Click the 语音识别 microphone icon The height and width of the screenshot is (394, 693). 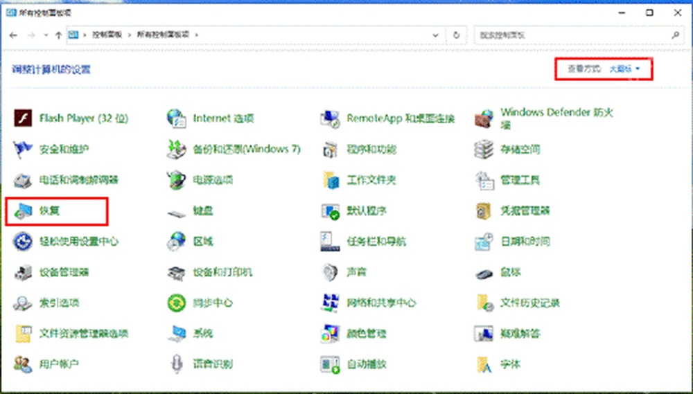coord(176,364)
